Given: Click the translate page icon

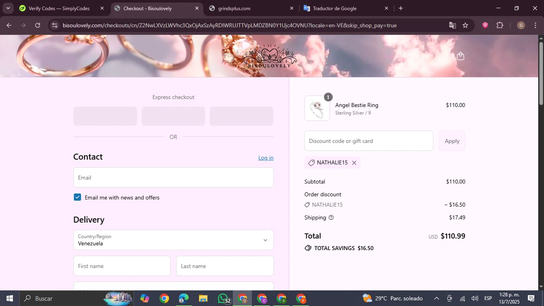Looking at the screenshot, I should pos(452,25).
